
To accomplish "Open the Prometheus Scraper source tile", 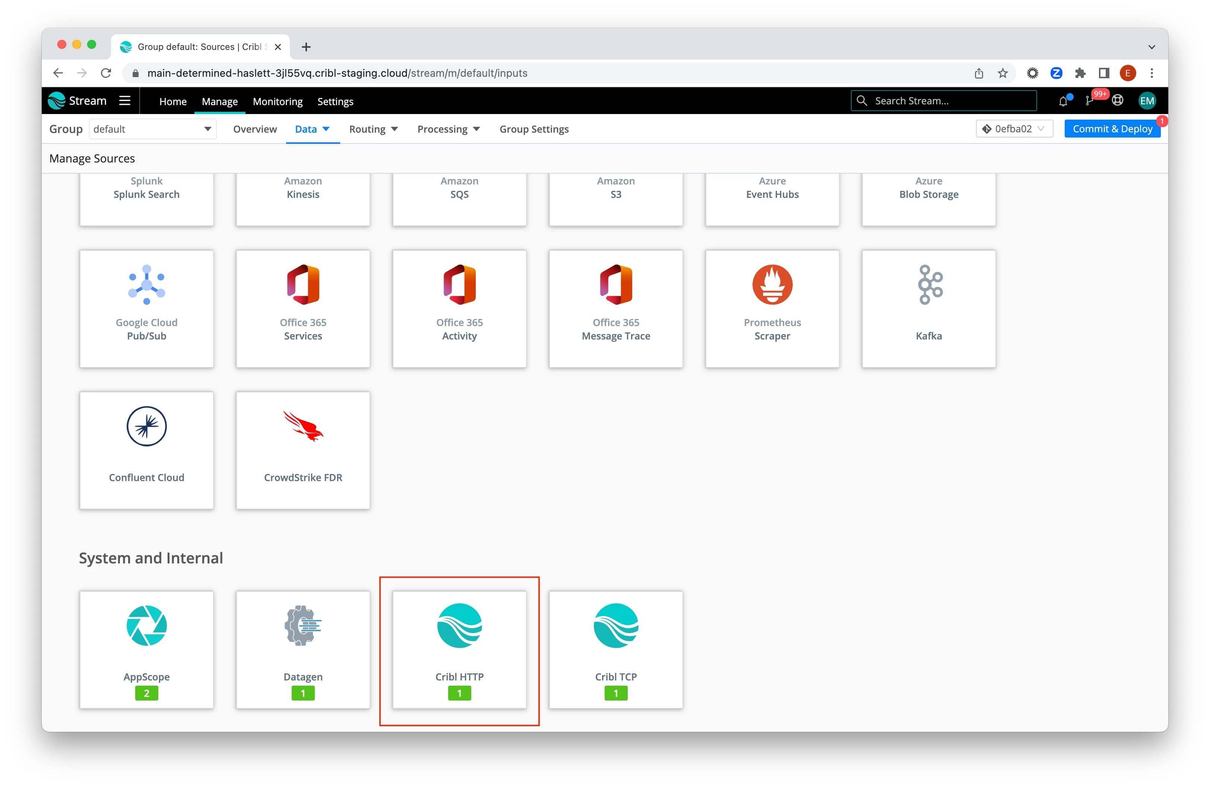I will pos(772,308).
